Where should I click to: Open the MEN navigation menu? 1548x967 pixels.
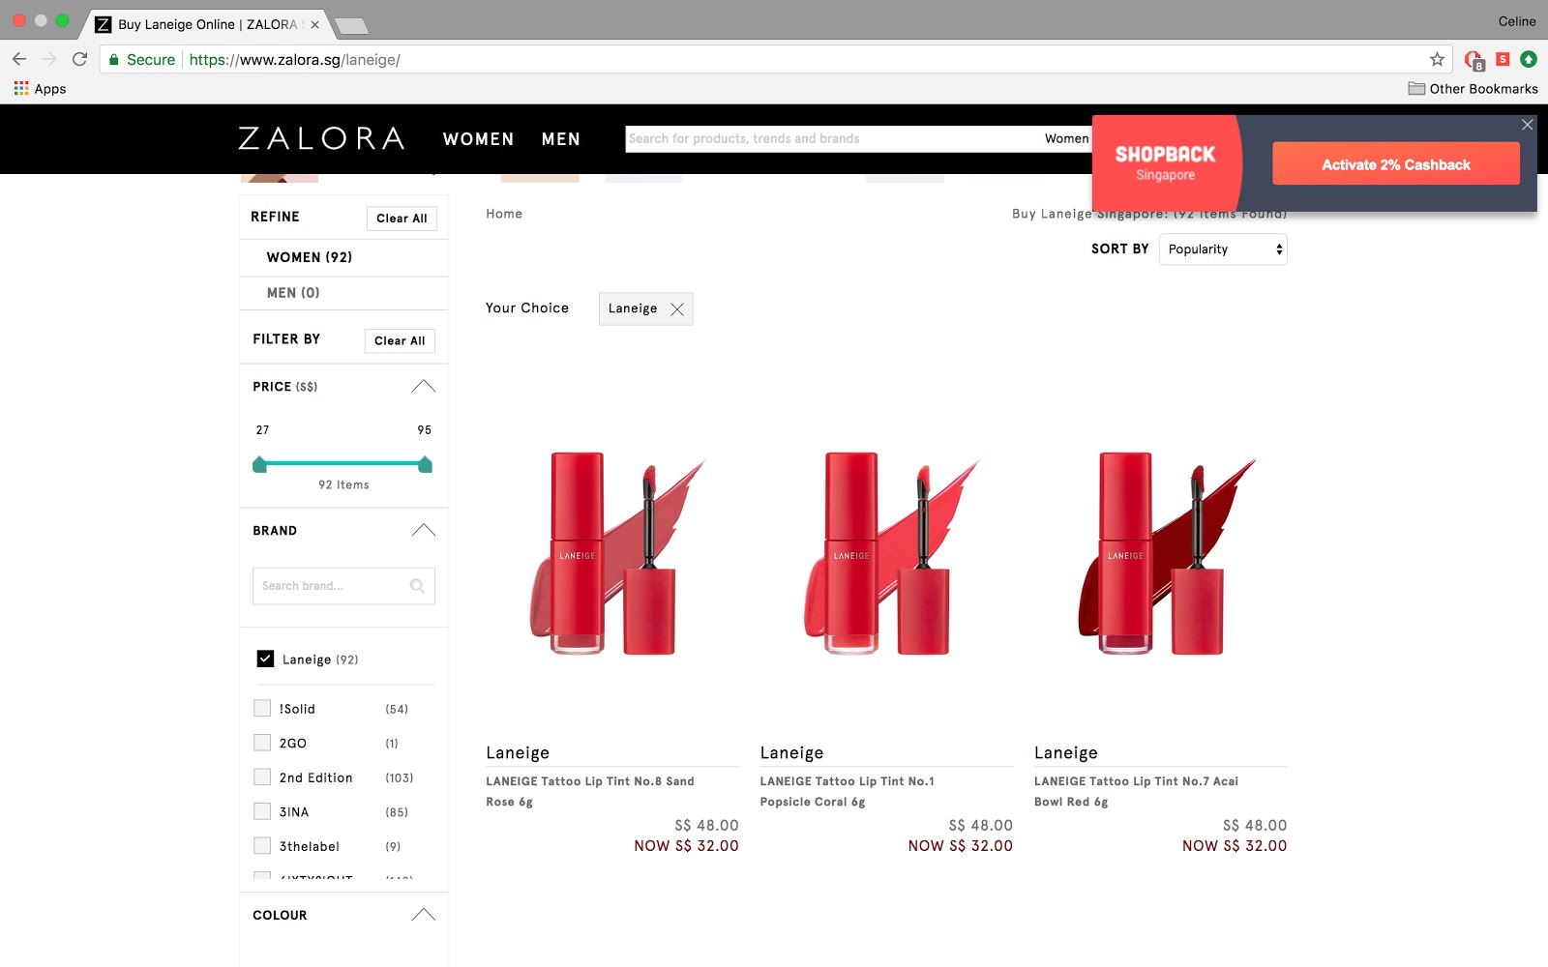point(561,139)
